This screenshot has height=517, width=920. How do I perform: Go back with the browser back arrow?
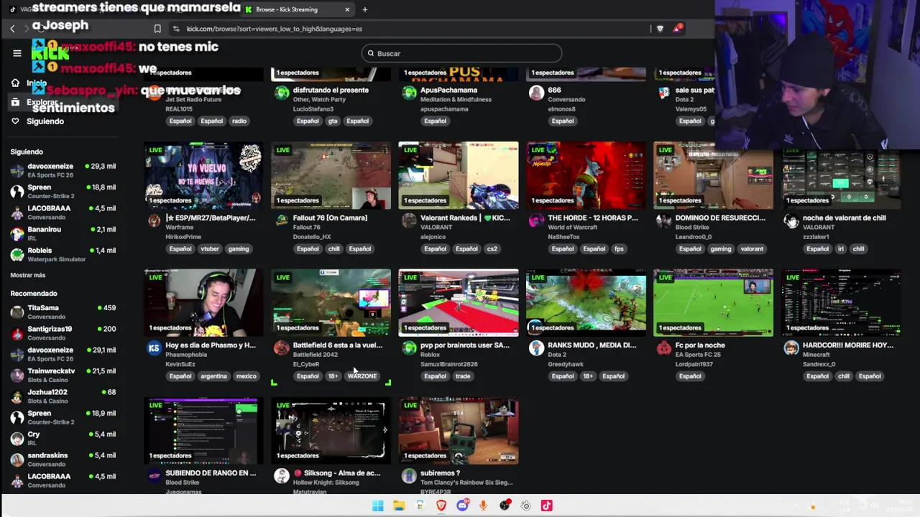(12, 29)
